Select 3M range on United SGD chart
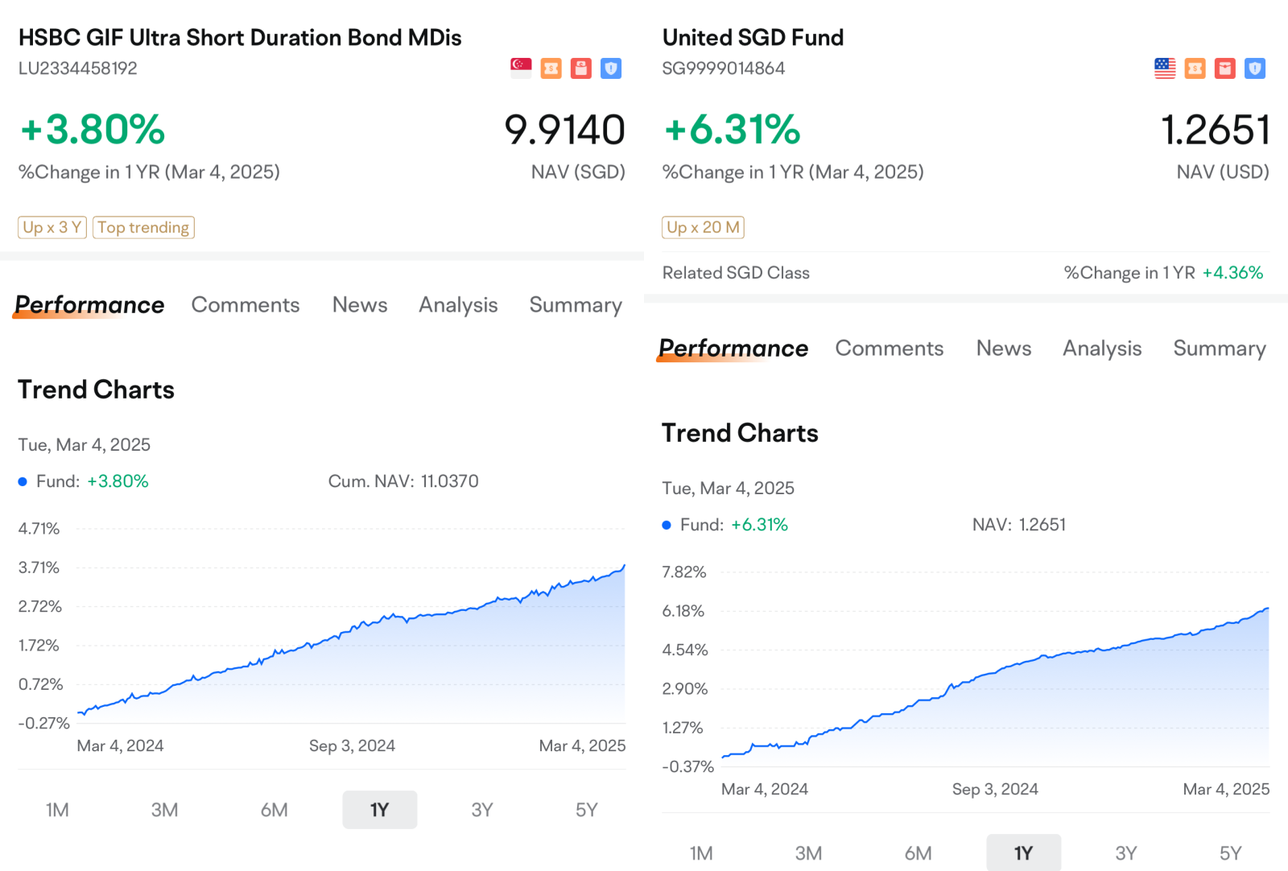The width and height of the screenshot is (1288, 871). point(809,853)
